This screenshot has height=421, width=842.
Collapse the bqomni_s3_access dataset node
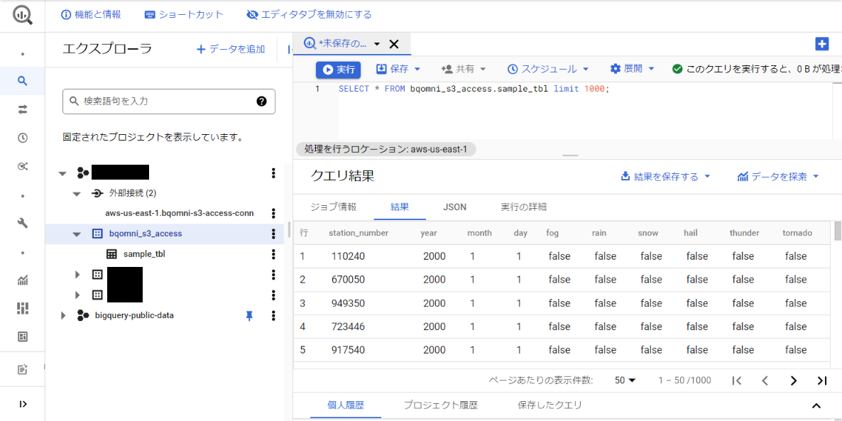click(77, 234)
